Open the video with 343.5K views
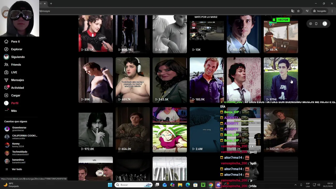 point(170,80)
